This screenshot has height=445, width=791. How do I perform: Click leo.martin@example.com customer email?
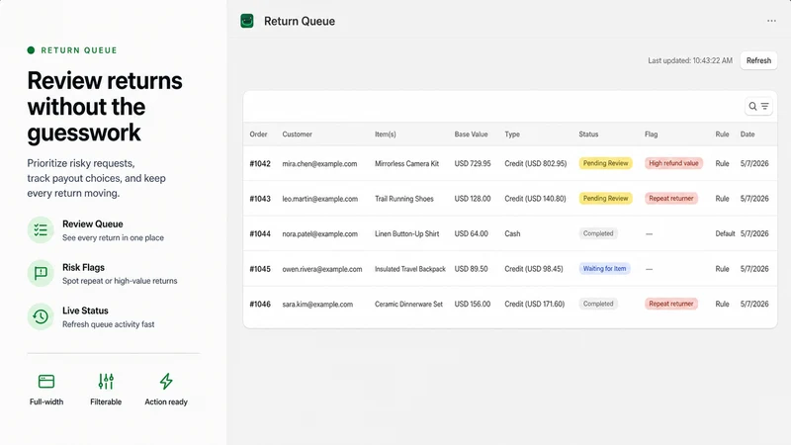pyautogui.click(x=319, y=199)
